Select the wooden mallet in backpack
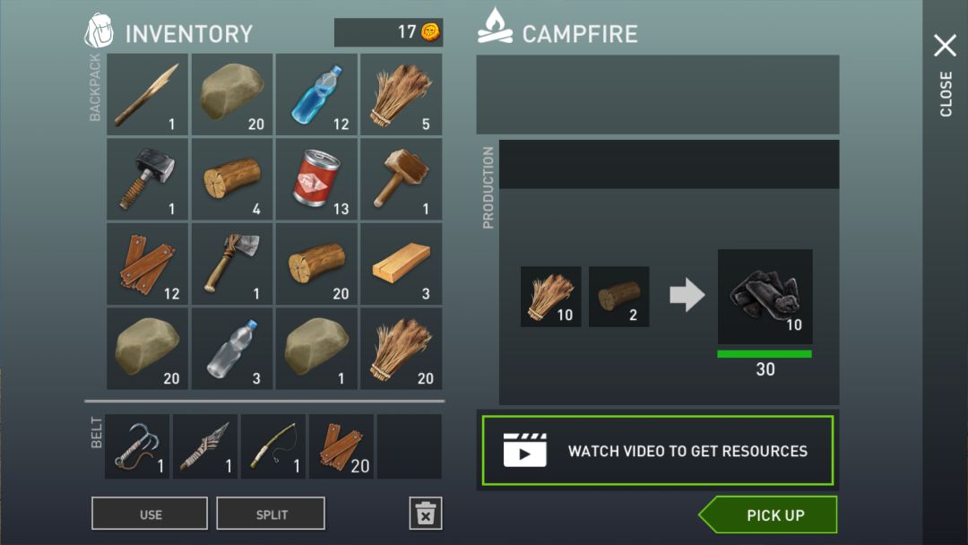Image resolution: width=968 pixels, height=545 pixels. pyautogui.click(x=402, y=179)
